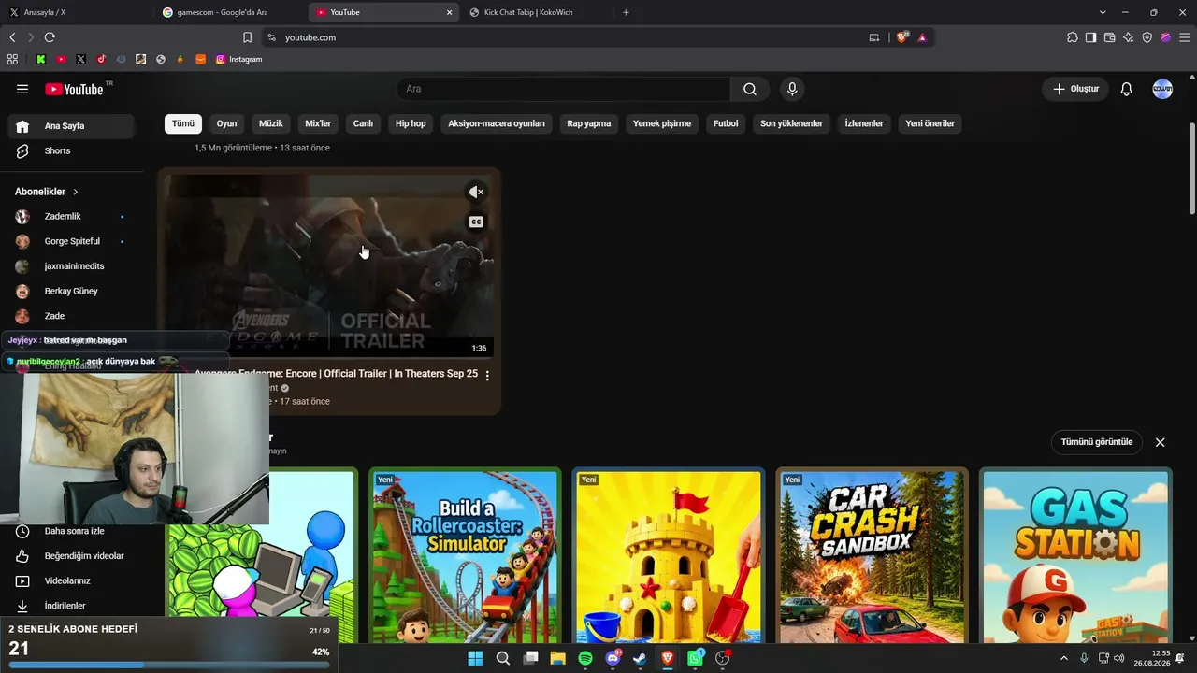Image resolution: width=1197 pixels, height=673 pixels.
Task: Open WhatsApp from the taskbar
Action: [695, 658]
